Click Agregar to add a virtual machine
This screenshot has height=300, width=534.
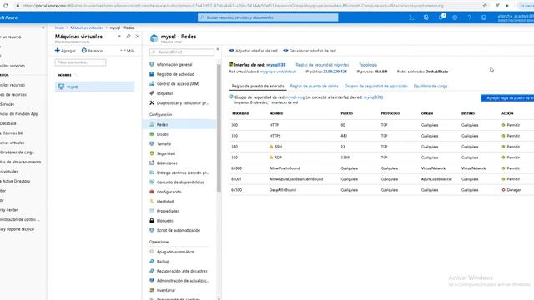click(x=65, y=51)
